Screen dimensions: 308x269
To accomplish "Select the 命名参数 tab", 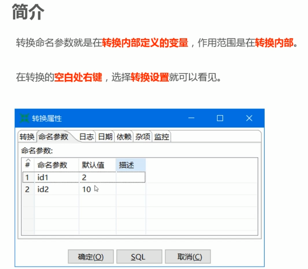I will pyautogui.click(x=53, y=137).
